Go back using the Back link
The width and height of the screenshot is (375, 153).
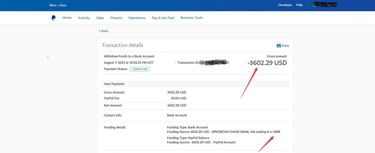coord(103,31)
